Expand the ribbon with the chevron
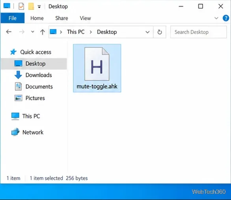The width and height of the screenshot is (231, 200). coord(216,18)
